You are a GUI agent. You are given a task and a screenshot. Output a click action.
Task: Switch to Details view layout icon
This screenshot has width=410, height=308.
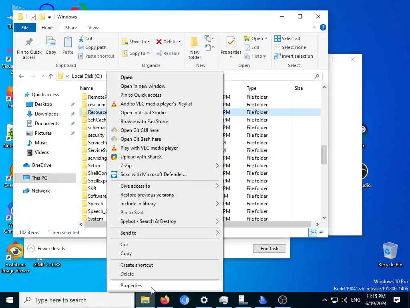312,232
